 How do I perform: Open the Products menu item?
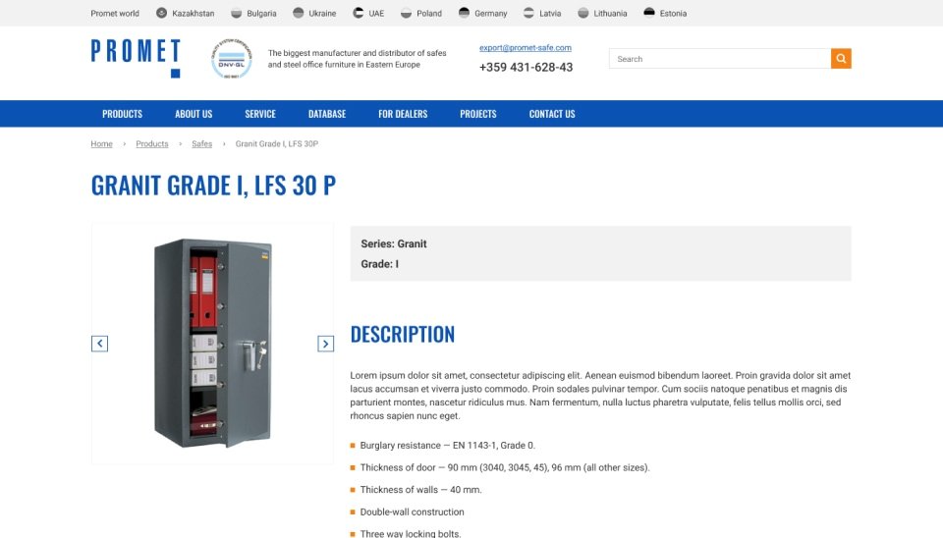point(122,114)
